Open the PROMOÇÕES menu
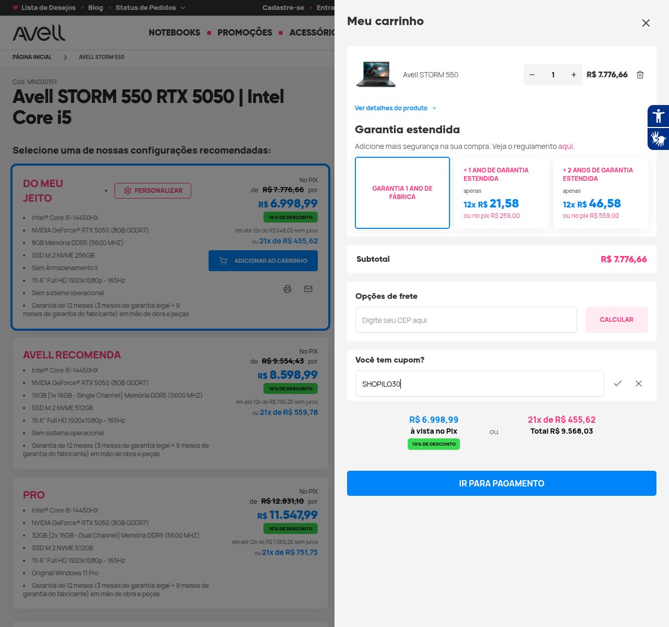Viewport: 669px width, 627px height. tap(245, 32)
